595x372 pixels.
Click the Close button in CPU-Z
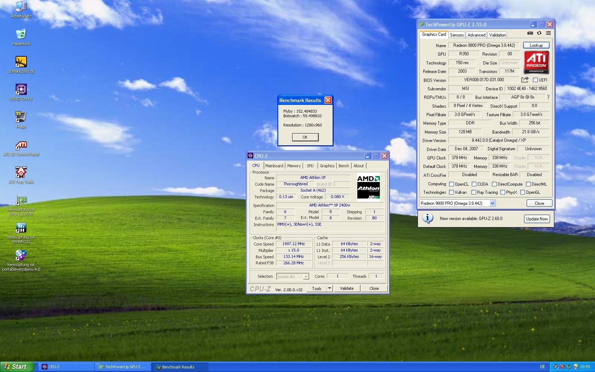point(374,288)
